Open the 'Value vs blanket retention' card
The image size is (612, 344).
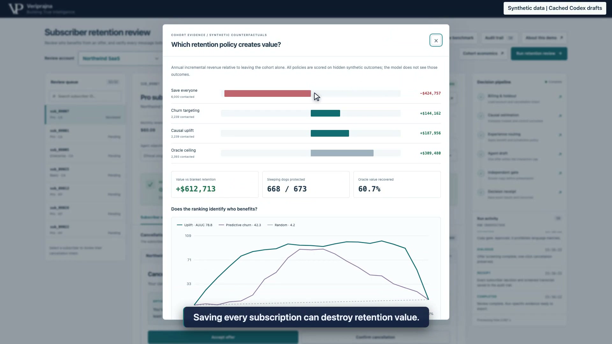coord(215,184)
